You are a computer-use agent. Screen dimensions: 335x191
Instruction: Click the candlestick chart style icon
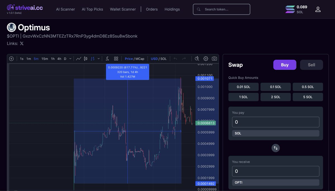(x=85, y=59)
